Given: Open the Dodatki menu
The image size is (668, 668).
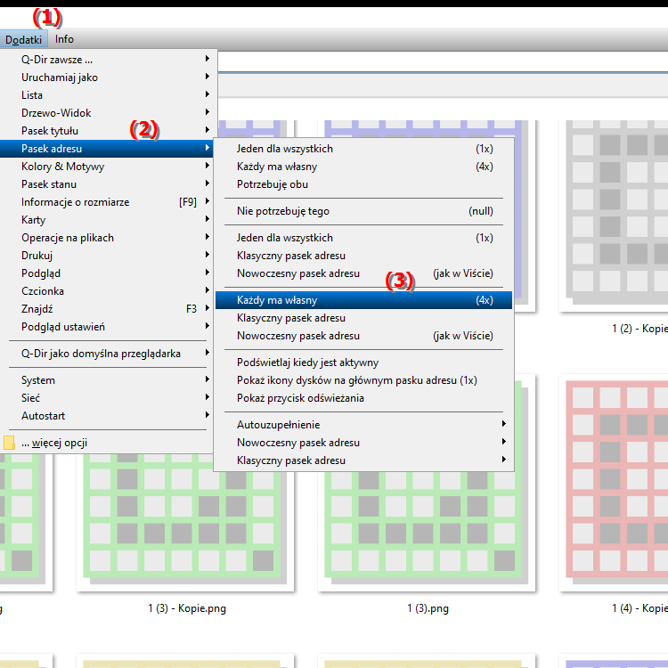Looking at the screenshot, I should (23, 39).
